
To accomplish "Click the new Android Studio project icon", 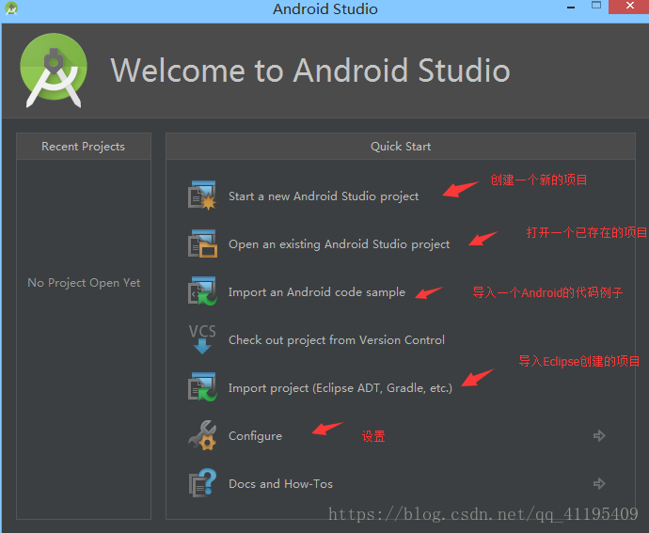I will pos(202,196).
